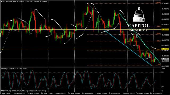The image size is (170, 95).
Task: Click the Fibonacci 50.0 level label
Action: pos(159,34)
